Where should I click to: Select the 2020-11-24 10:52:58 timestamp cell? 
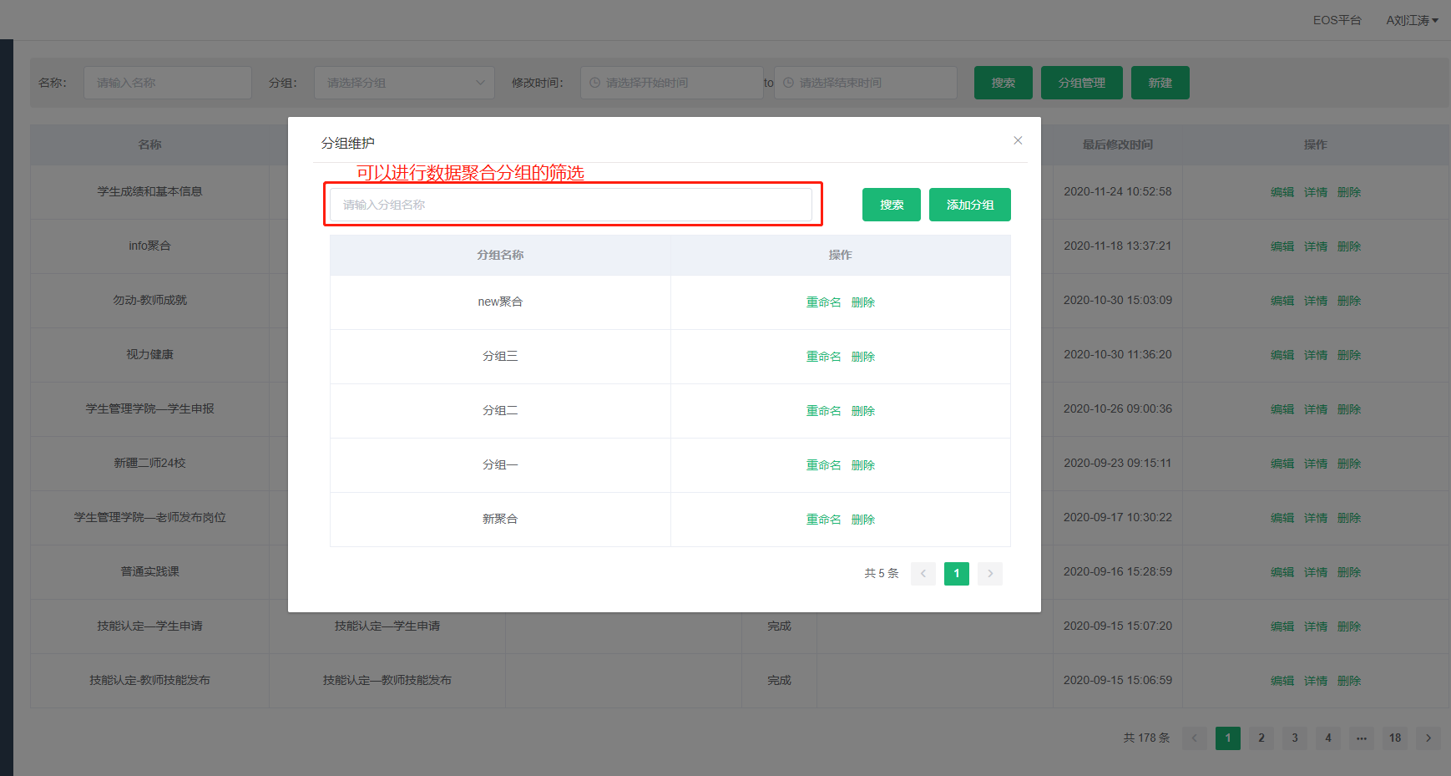[x=1118, y=192]
